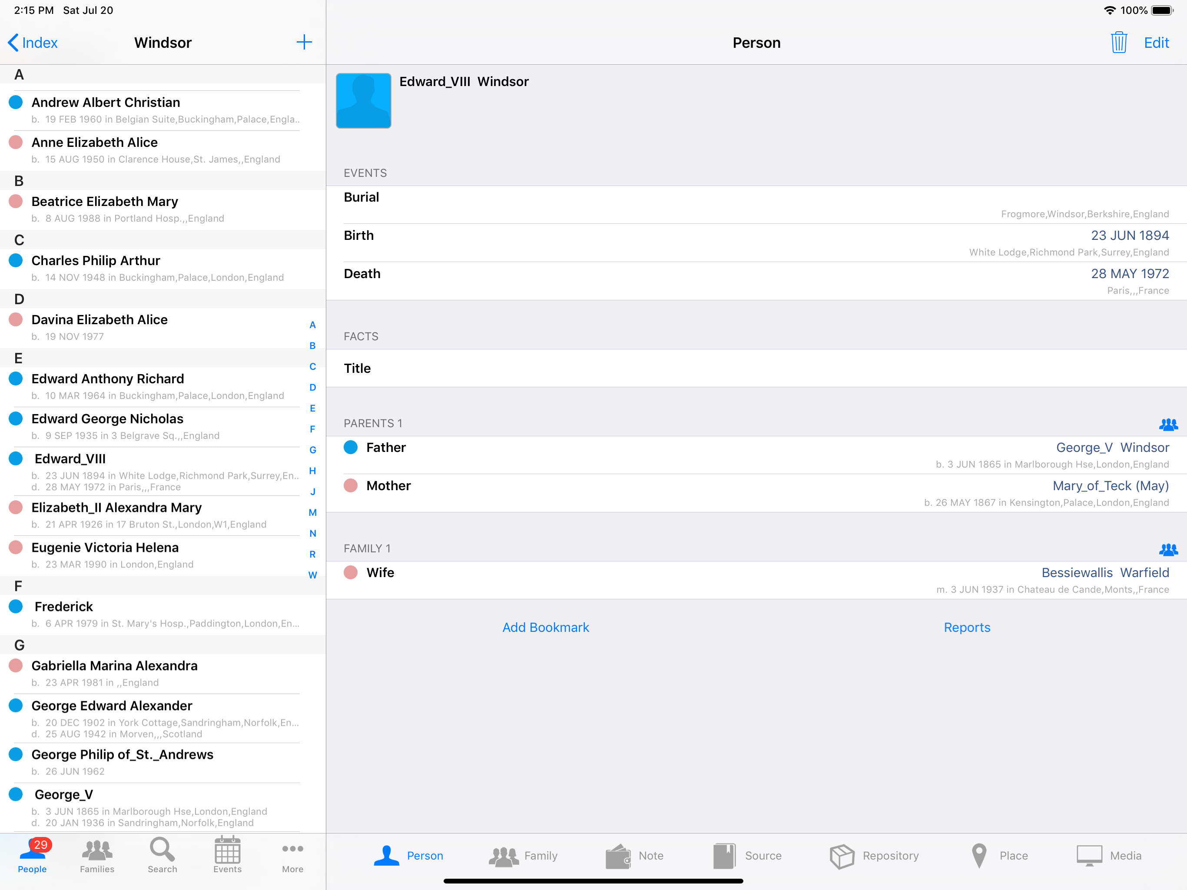
Task: Select Person tab in bottom bar
Action: tap(408, 856)
